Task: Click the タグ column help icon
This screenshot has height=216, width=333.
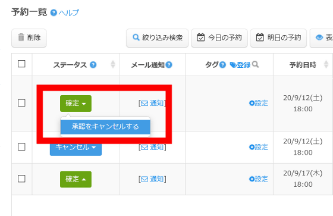Action: pos(222,65)
